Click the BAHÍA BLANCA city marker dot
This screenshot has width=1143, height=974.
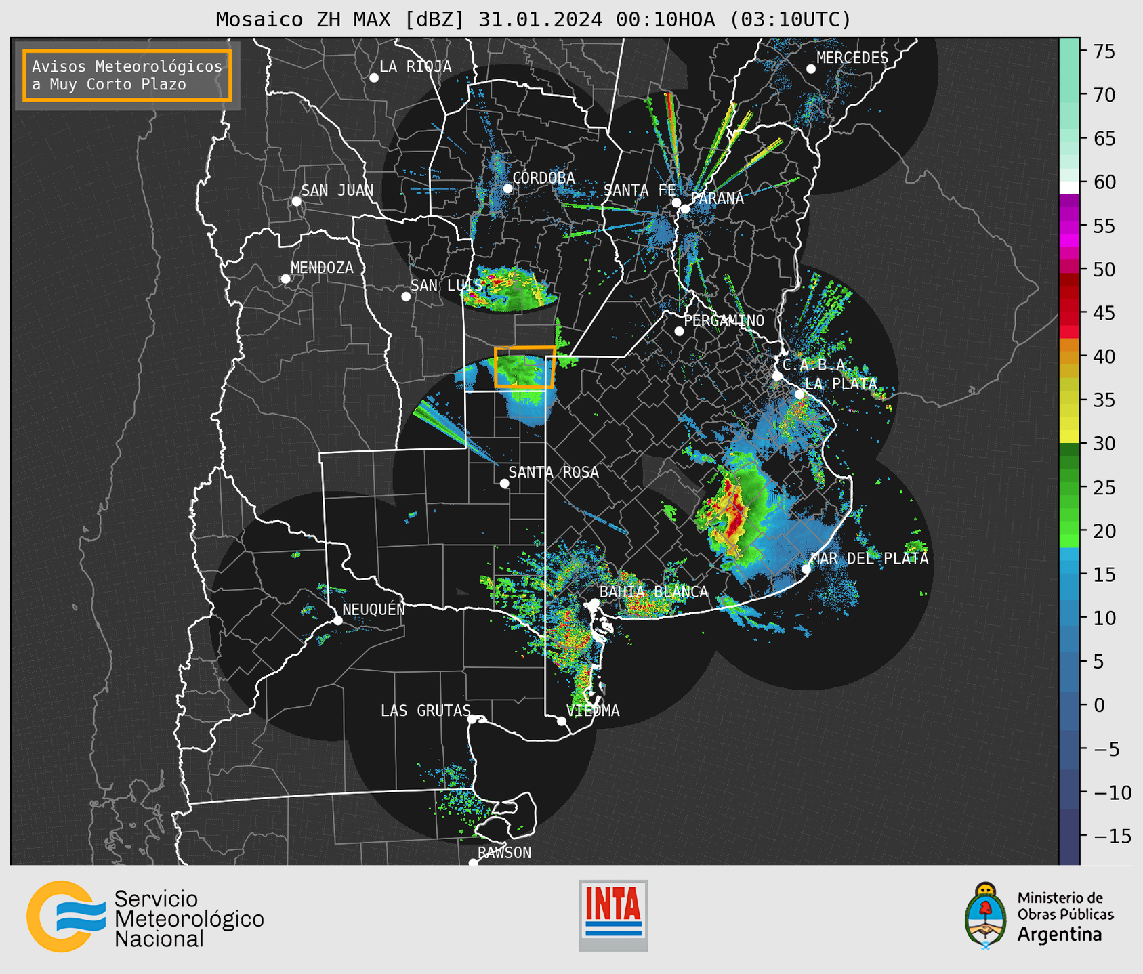pos(594,603)
